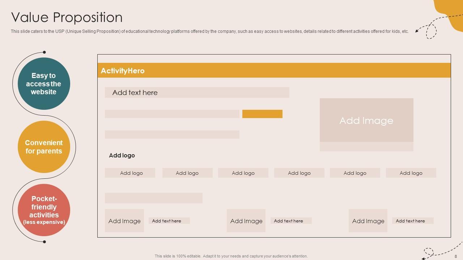Image resolution: width=463 pixels, height=260 pixels.
Task: Click 'Add text here' beside the bottom-left image
Action: pos(169,221)
